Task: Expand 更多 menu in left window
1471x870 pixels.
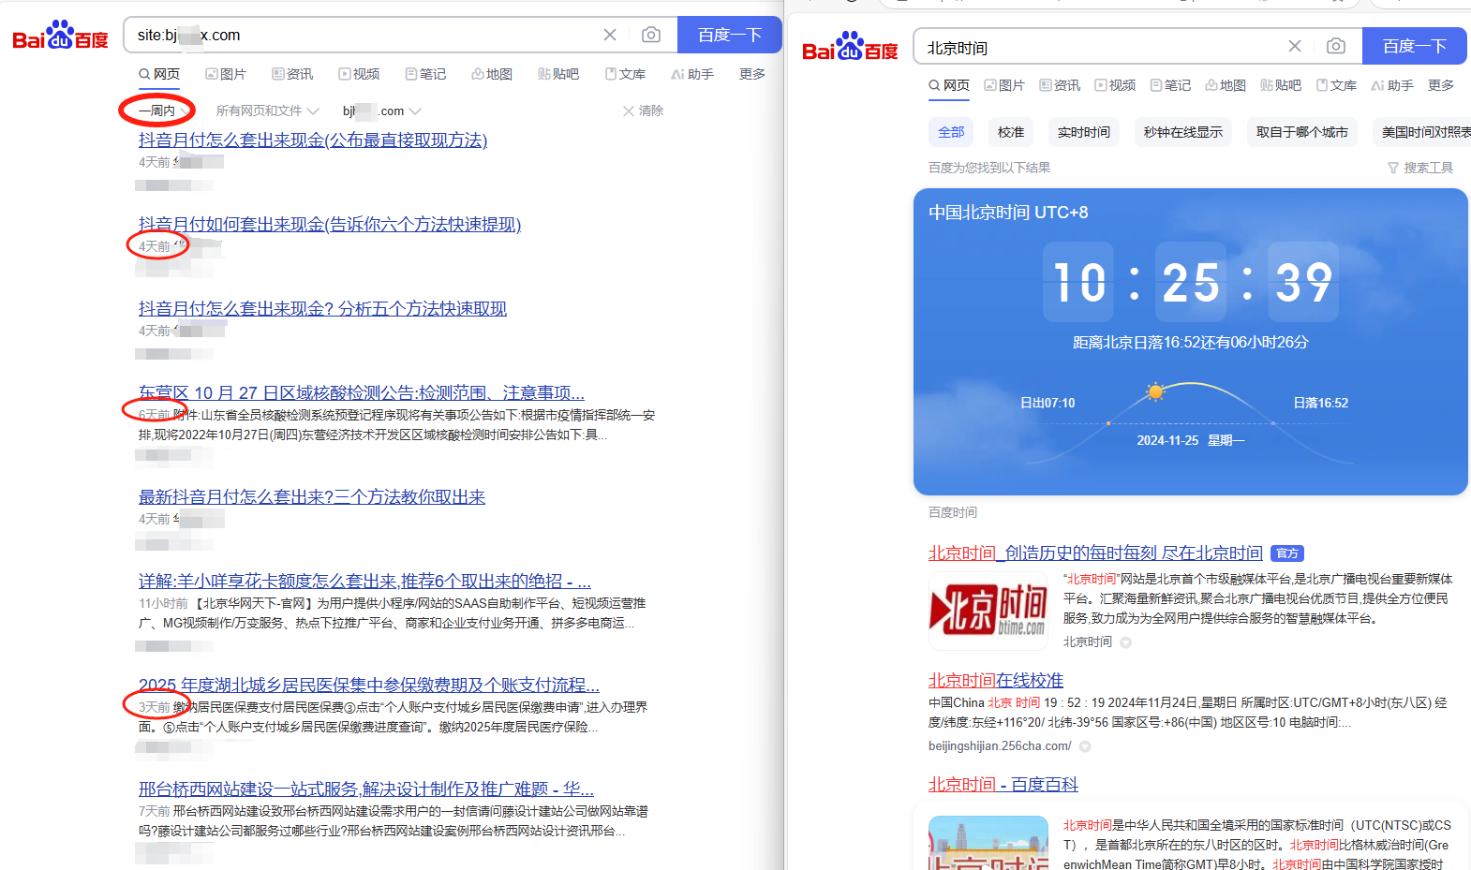Action: click(752, 74)
